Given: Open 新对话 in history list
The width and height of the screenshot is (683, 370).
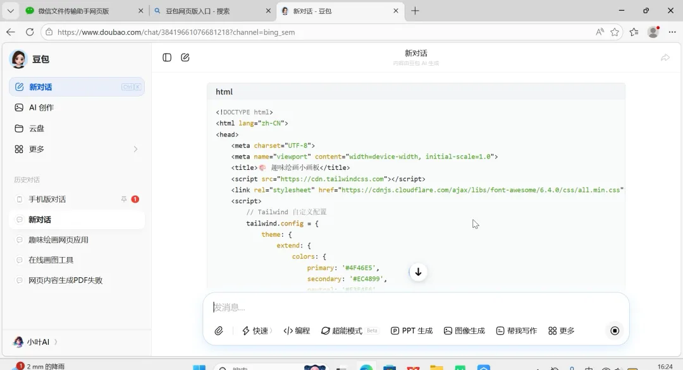Looking at the screenshot, I should click(77, 220).
